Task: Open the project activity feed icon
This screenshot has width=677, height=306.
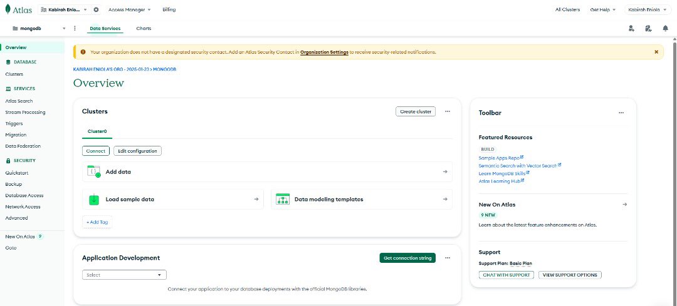Action: [x=648, y=28]
